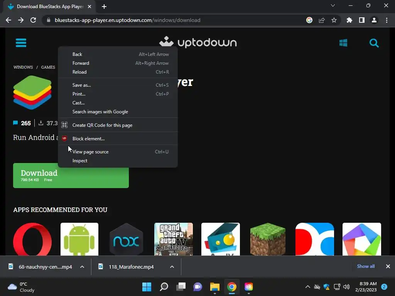Open the blue and yellow game app tile
The height and width of the screenshot is (296, 395).
click(x=221, y=239)
